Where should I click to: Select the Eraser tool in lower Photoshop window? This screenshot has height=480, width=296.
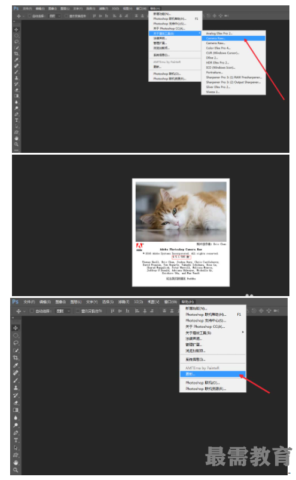click(x=16, y=403)
